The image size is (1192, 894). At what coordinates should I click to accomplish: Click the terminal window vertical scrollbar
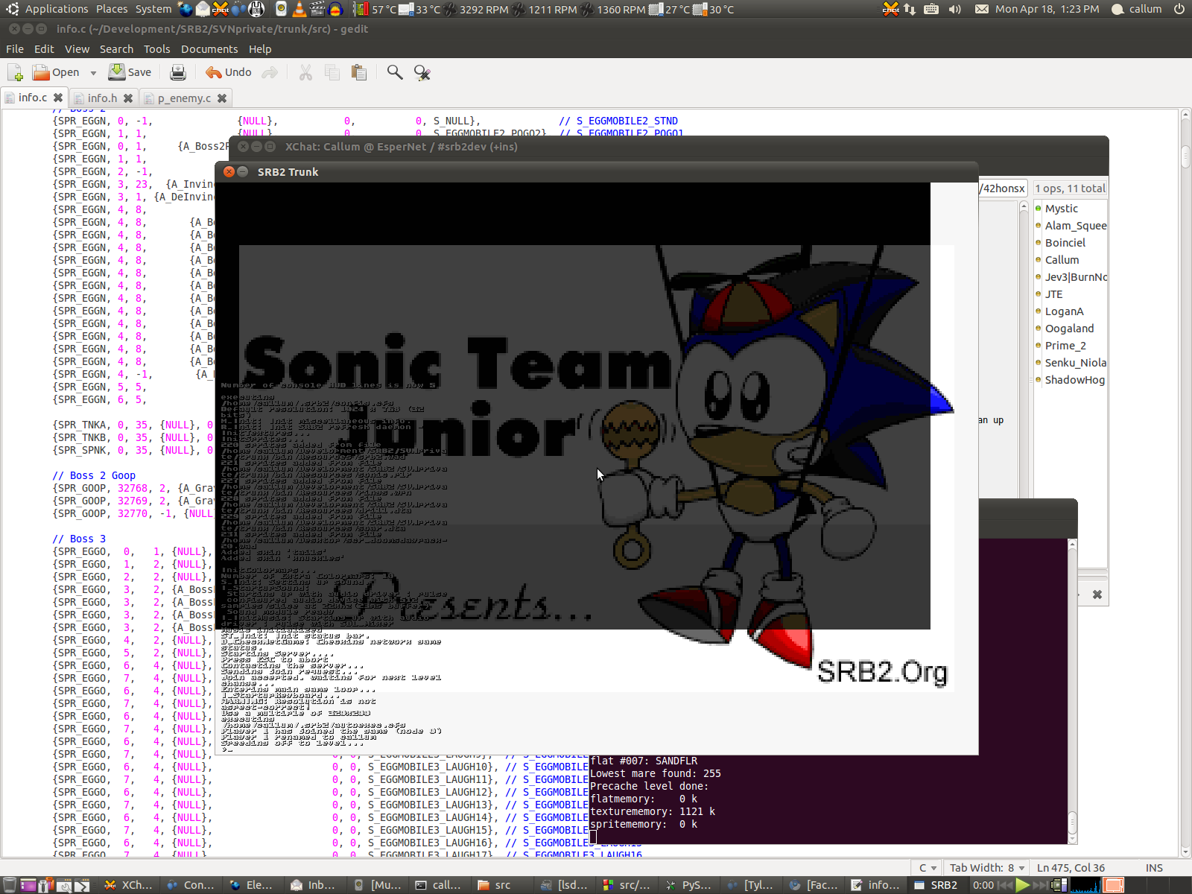pyautogui.click(x=1072, y=691)
